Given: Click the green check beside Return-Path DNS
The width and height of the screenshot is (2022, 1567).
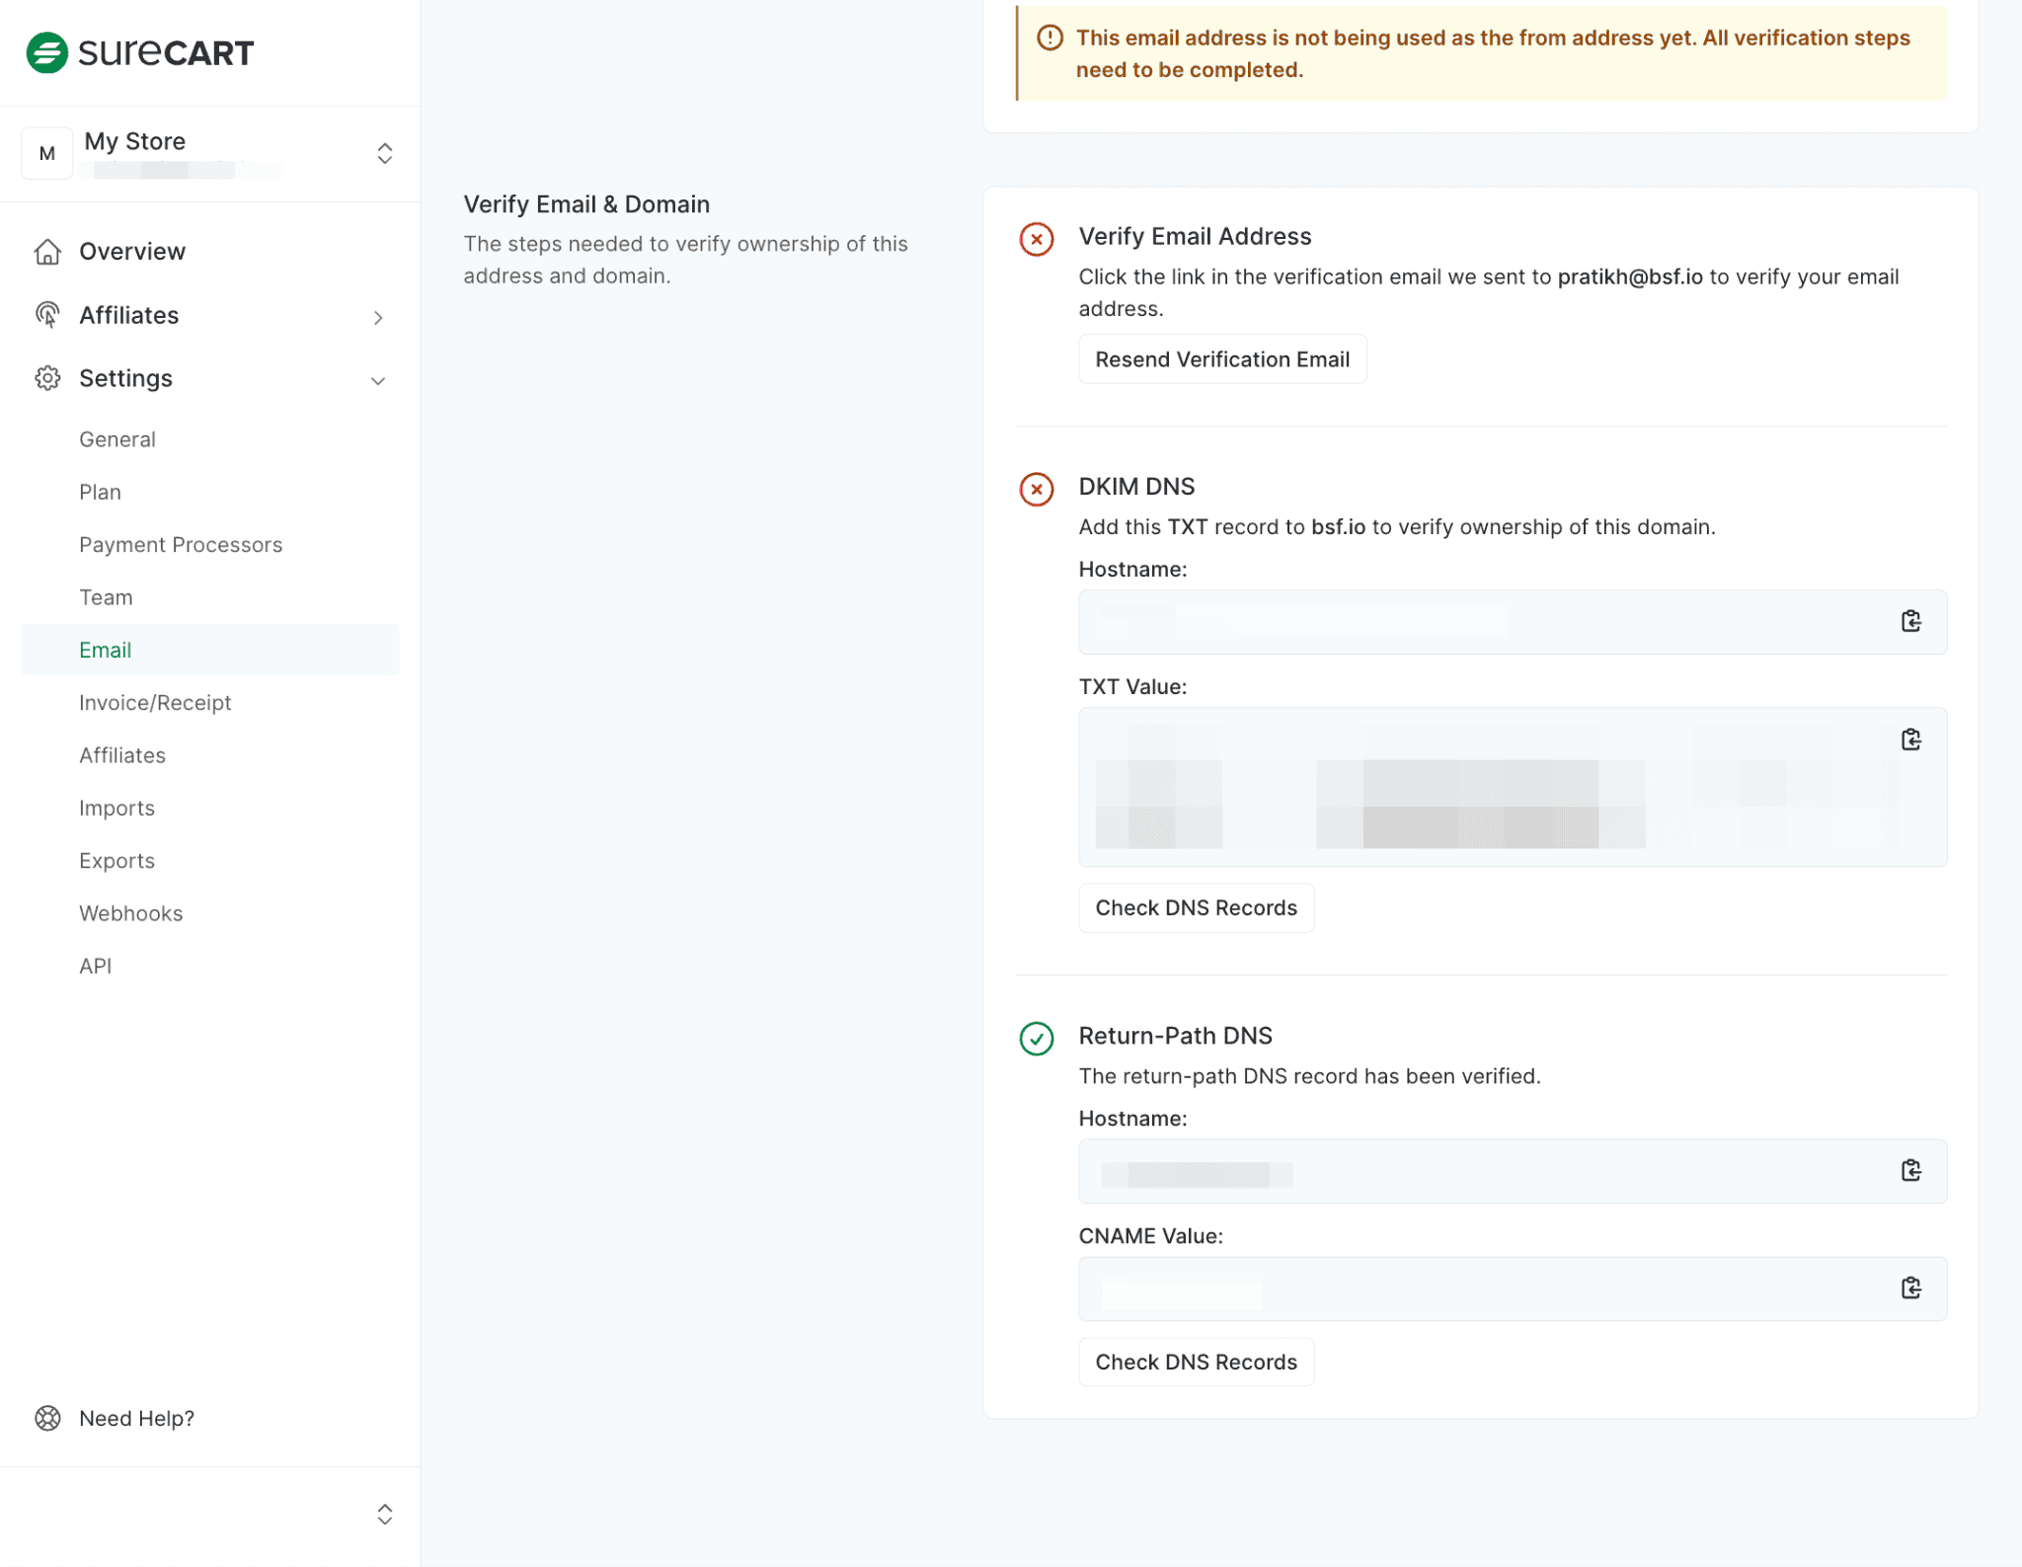Looking at the screenshot, I should [1036, 1039].
